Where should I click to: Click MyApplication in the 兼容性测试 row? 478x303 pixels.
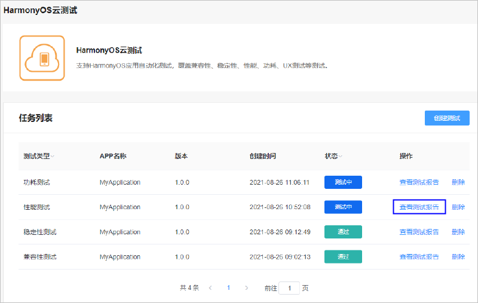pos(120,257)
